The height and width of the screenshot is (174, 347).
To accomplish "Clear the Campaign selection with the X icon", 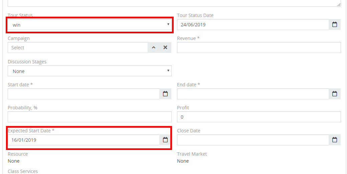I will (165, 48).
